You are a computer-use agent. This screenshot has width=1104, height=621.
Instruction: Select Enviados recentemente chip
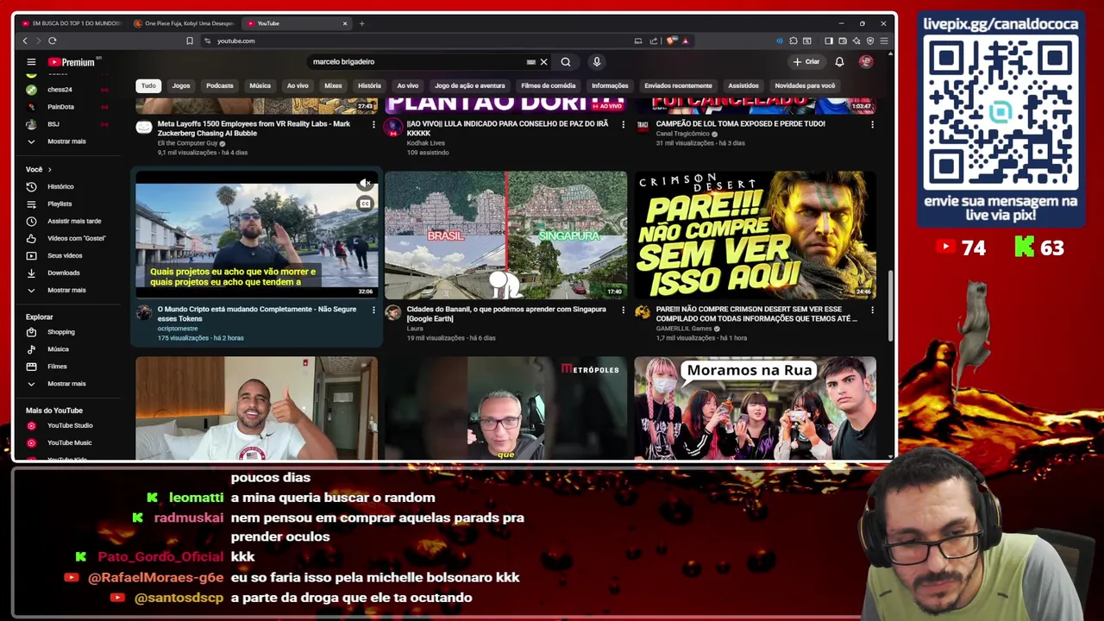point(678,85)
